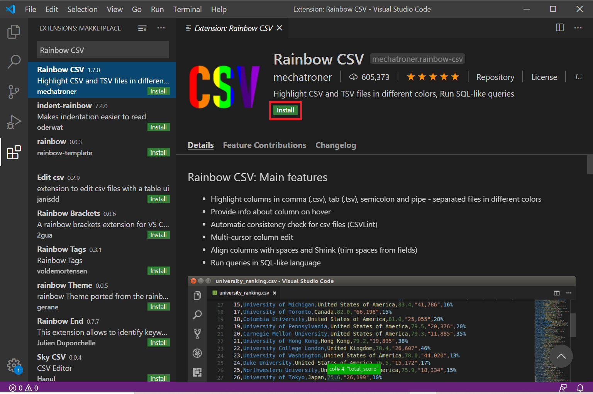Viewport: 593px width, 394px height.
Task: Switch to the Feature Contributions tab
Action: point(264,145)
